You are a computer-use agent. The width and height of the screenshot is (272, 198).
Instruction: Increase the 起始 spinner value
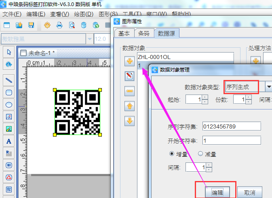(205, 97)
